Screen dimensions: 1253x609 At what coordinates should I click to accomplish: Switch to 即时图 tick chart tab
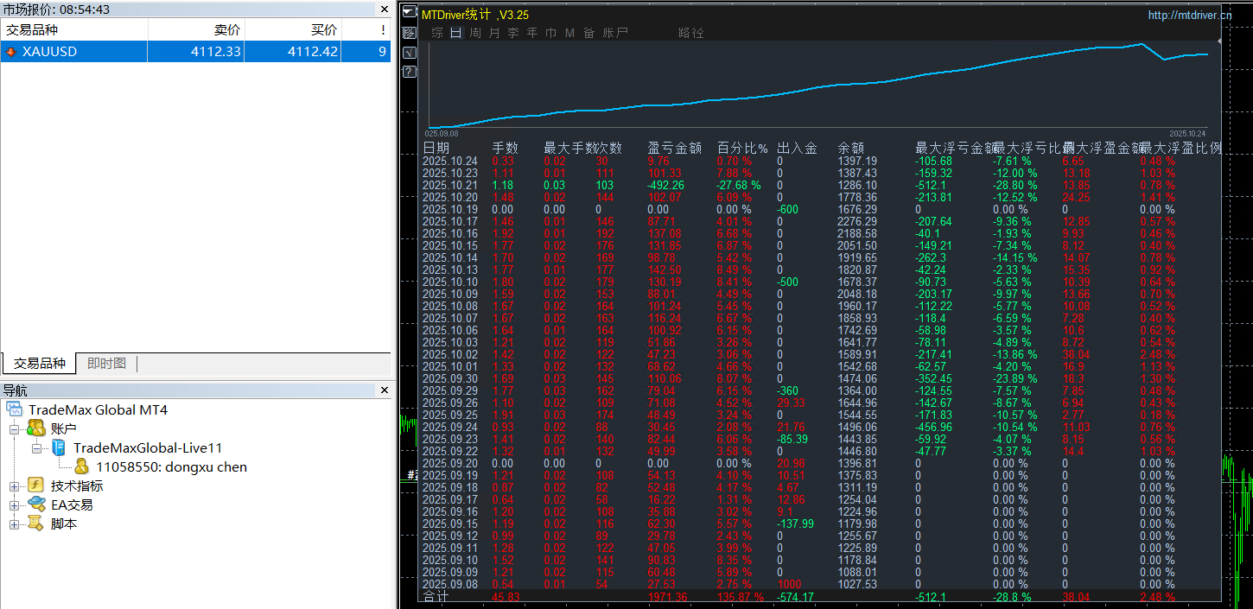[106, 364]
